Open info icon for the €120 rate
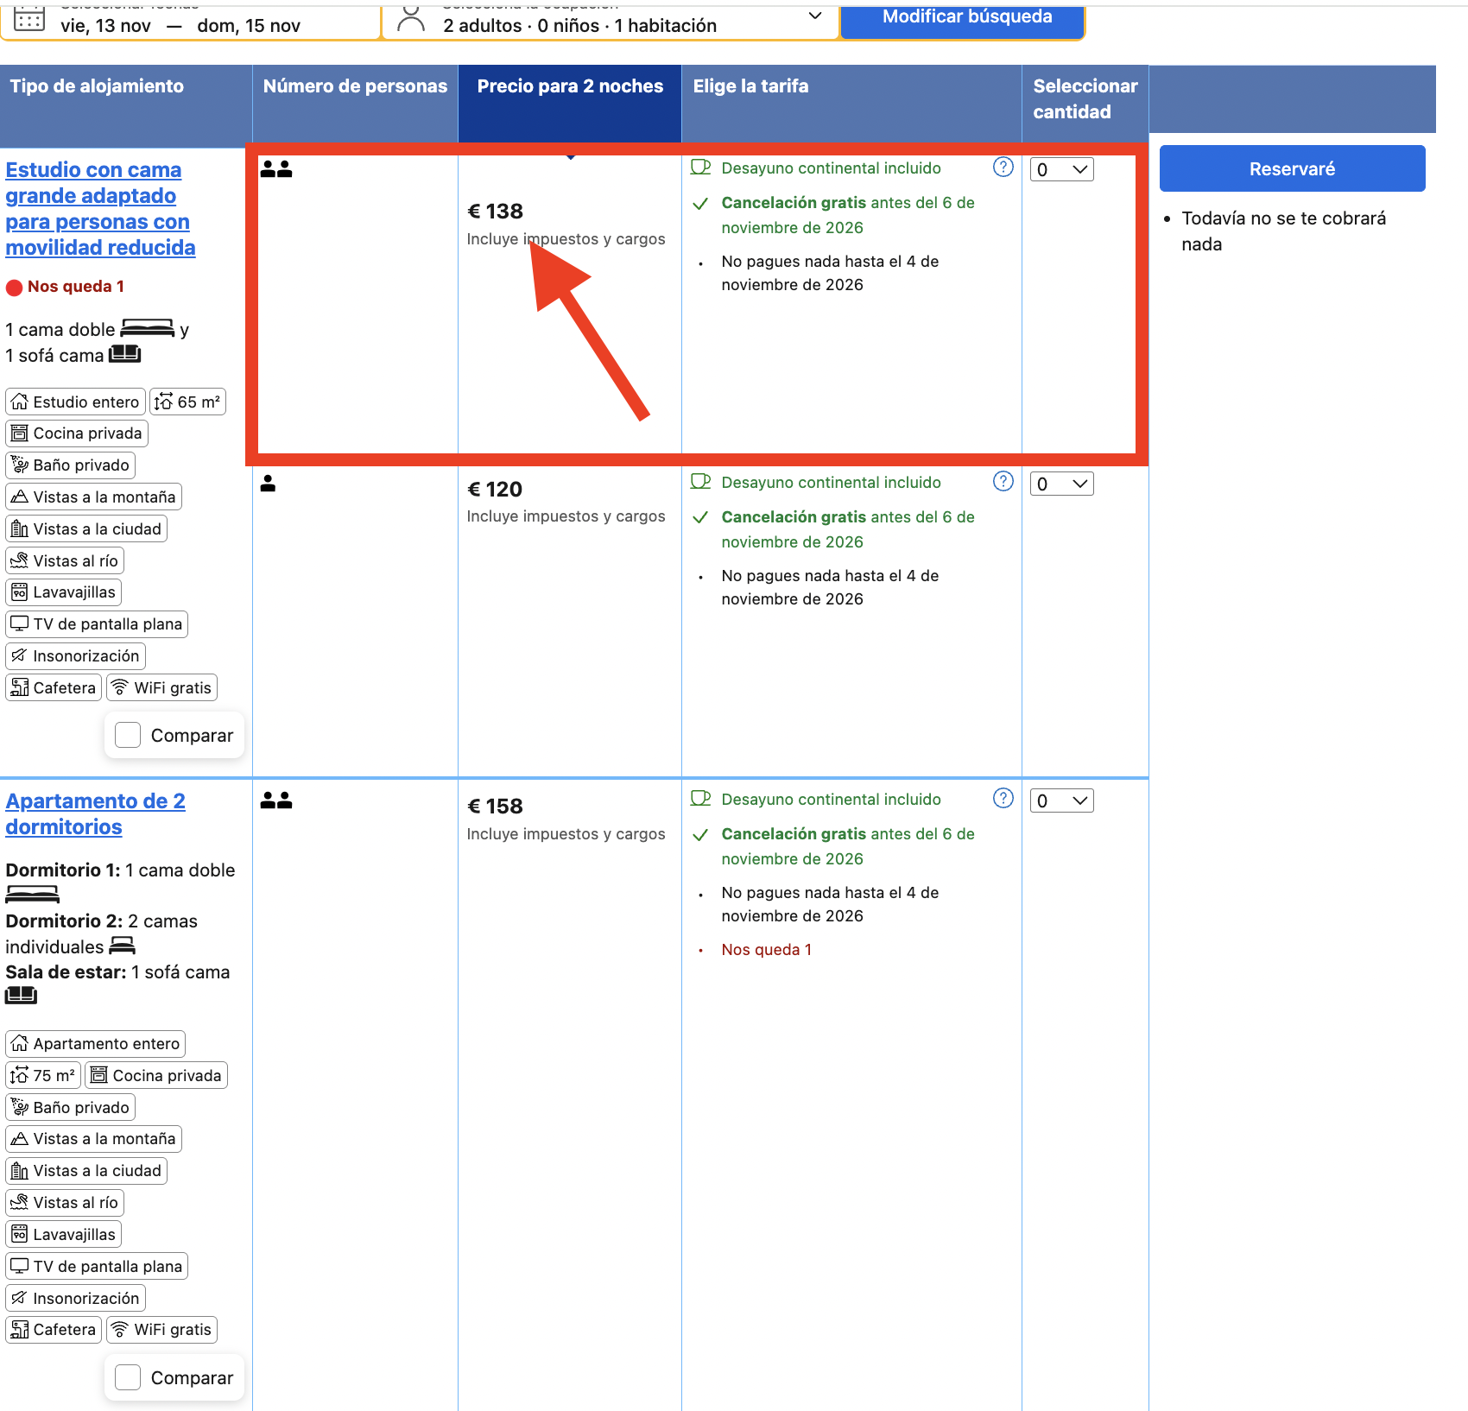The height and width of the screenshot is (1411, 1468). (x=1003, y=481)
